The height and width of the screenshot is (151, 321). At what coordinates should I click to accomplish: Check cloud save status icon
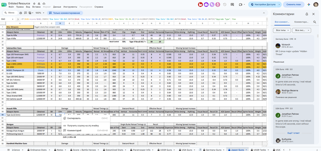pos(44,4)
